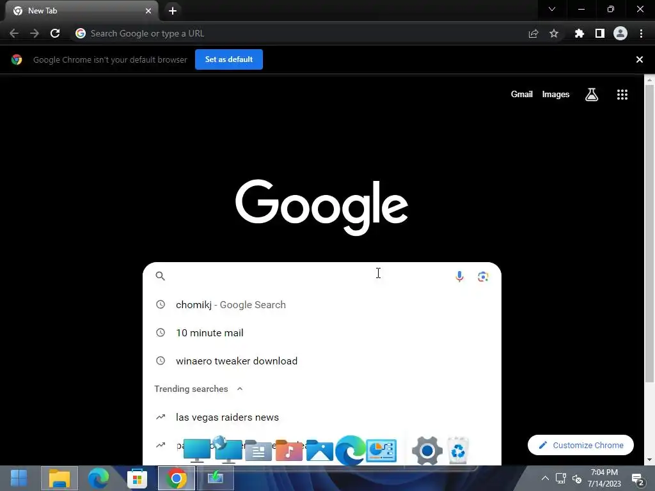This screenshot has height=491, width=655.
Task: Open the Chrome profile avatar
Action: click(620, 33)
